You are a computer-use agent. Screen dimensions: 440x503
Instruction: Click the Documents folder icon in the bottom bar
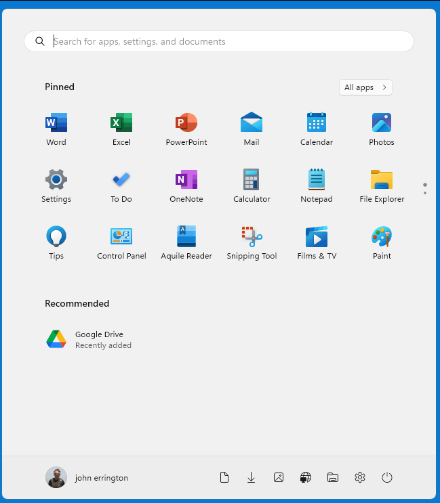(224, 477)
